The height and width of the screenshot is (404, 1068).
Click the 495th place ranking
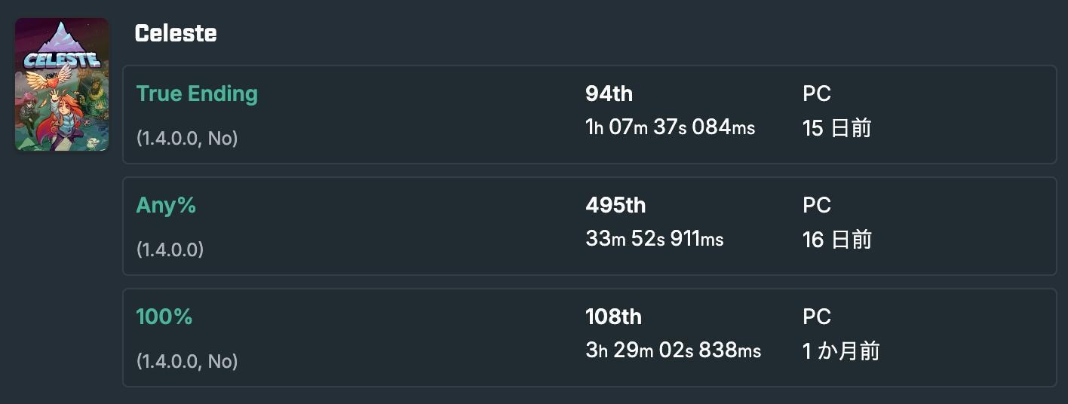(615, 205)
